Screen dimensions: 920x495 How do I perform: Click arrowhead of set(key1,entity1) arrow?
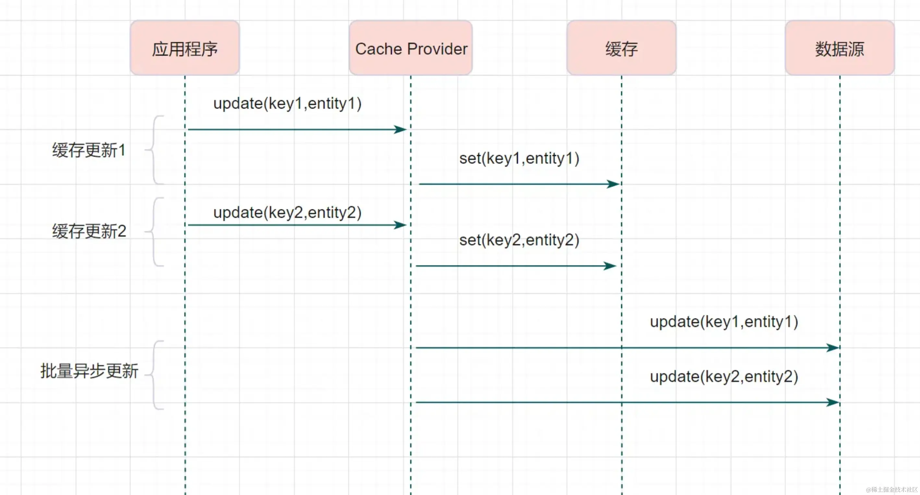coord(613,184)
